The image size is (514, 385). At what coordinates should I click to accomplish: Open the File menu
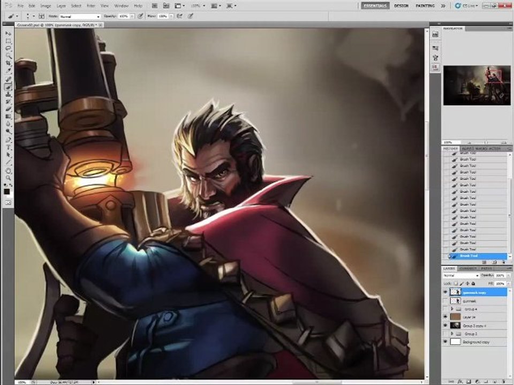click(20, 6)
